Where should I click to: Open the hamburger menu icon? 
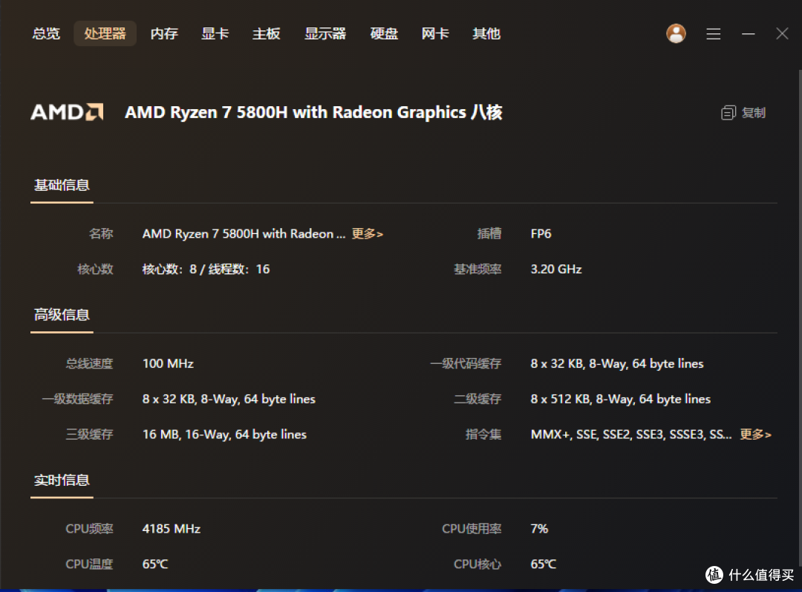pos(714,33)
